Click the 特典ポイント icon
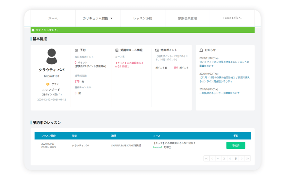285x180 pixels. pos(157,50)
